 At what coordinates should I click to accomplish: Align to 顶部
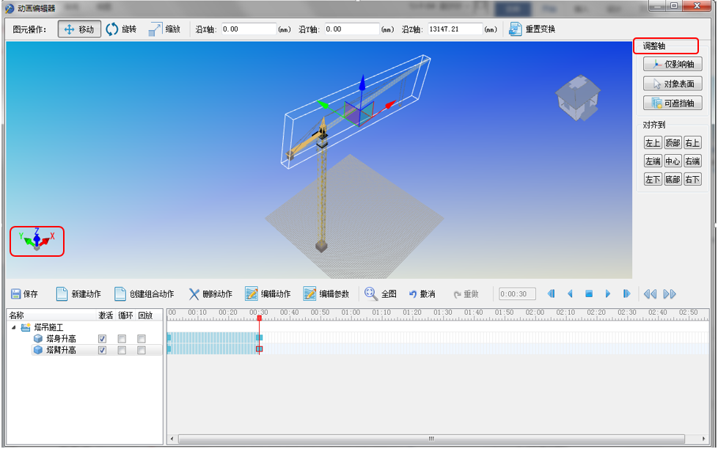(673, 143)
